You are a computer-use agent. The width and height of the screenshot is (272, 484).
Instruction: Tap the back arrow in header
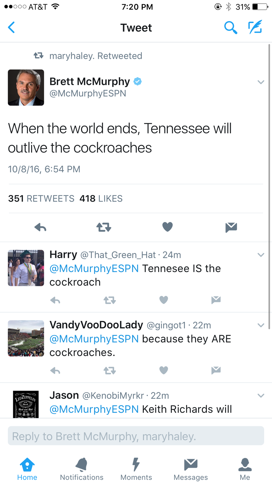pyautogui.click(x=12, y=28)
